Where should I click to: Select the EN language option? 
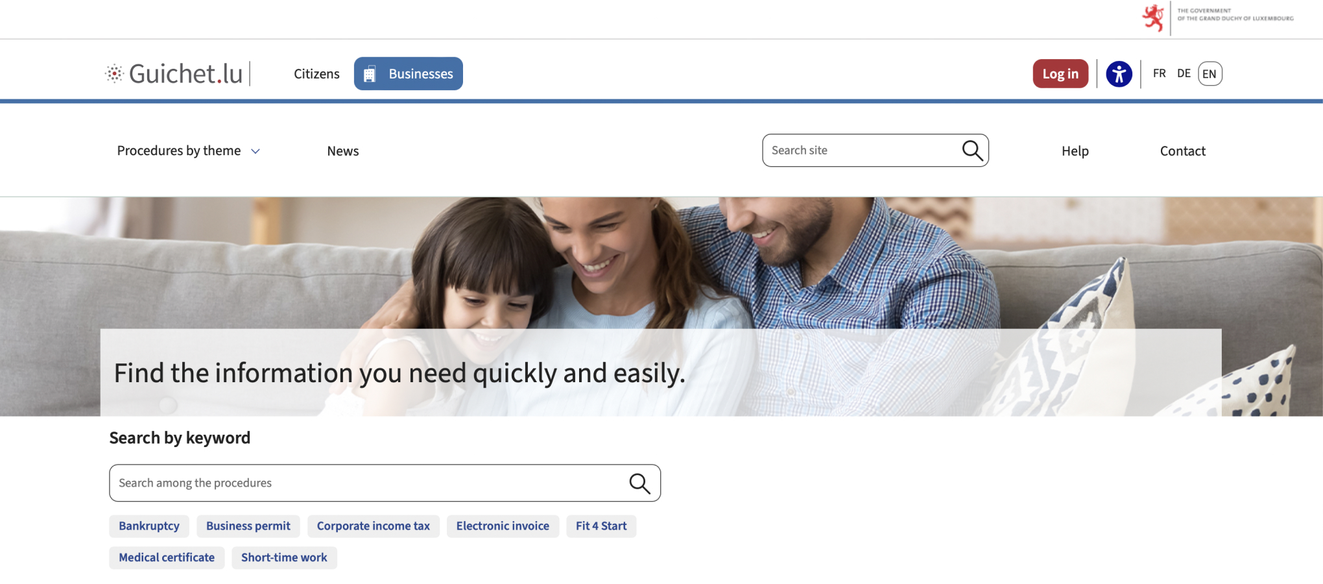pos(1210,74)
